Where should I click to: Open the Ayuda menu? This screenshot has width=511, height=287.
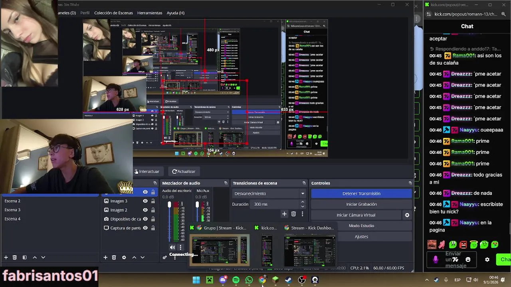pos(175,13)
